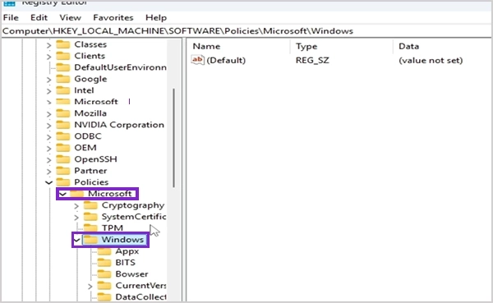Select the Bowser key label
493x303 pixels.
(131, 274)
